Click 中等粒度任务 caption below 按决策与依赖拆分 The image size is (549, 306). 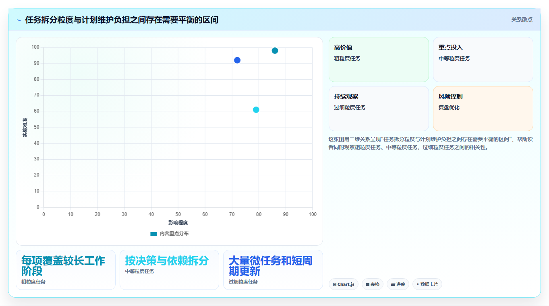pos(139,271)
